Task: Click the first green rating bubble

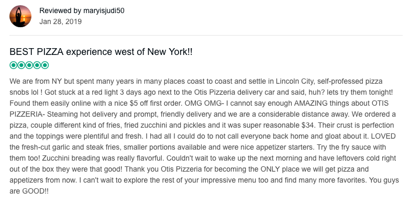Action: click(13, 65)
